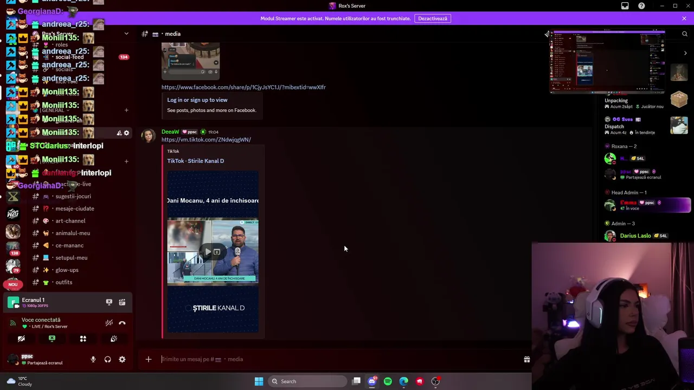Expand Rox's Server dropdown chevron
Viewport: 694px width, 390px height.
click(x=126, y=34)
